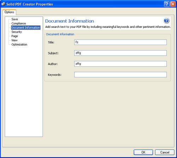
Task: Focus the Subject input box
Action: click(x=120, y=53)
